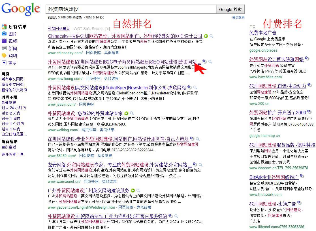Click green WOT icon beside 您身边的外贸建站专家 result
Image resolution: width=316 pixels, height=231 pixels.
click(126, 113)
